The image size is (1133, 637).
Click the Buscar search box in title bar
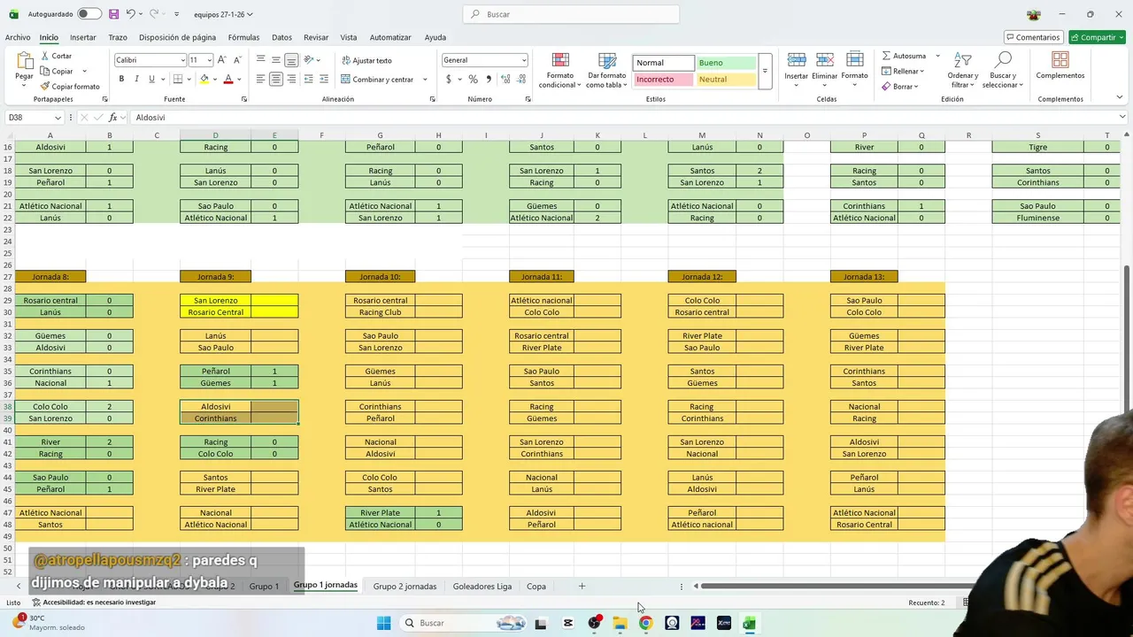pyautogui.click(x=571, y=14)
